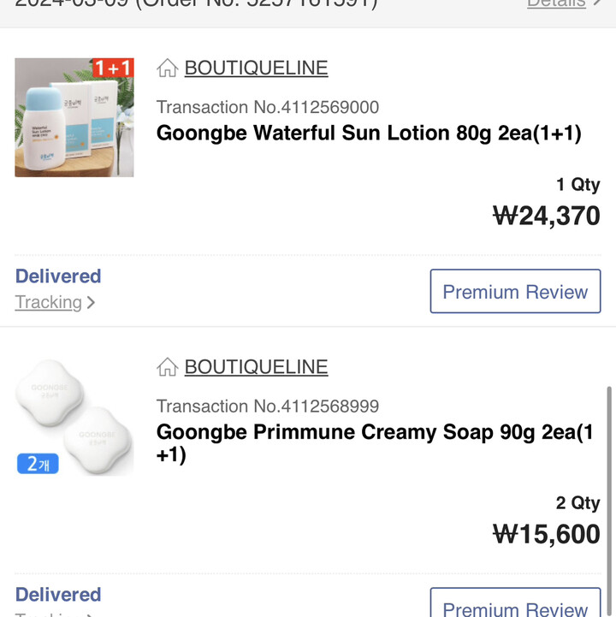The height and width of the screenshot is (617, 616).
Task: Click Premium Review for the creamy soap
Action: tap(515, 602)
